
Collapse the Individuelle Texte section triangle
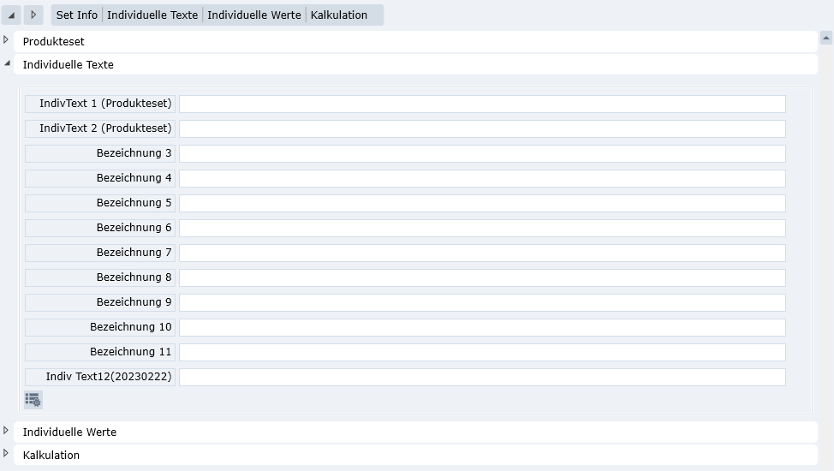point(7,63)
